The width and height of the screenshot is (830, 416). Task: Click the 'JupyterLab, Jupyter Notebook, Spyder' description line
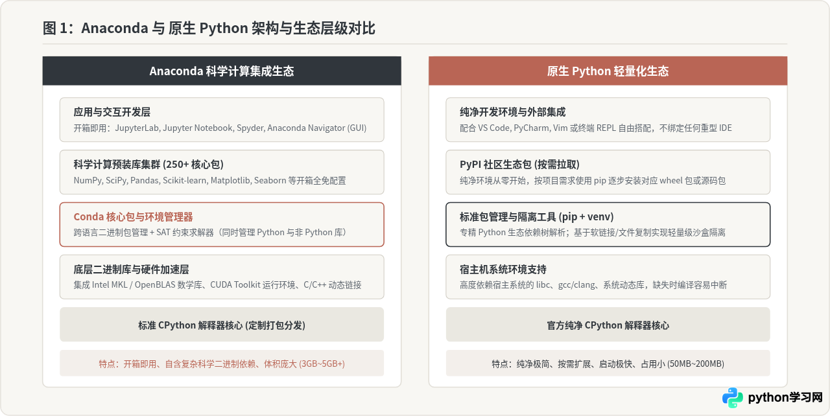[220, 128]
